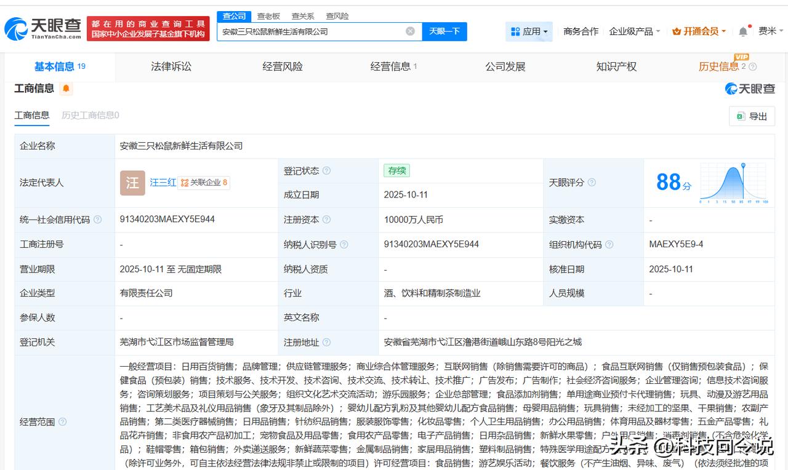Click the orange alert bell beside 工商信息
This screenshot has width=788, height=470.
(66, 89)
